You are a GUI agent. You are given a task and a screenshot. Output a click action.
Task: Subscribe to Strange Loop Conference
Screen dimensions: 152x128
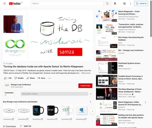[85, 86]
